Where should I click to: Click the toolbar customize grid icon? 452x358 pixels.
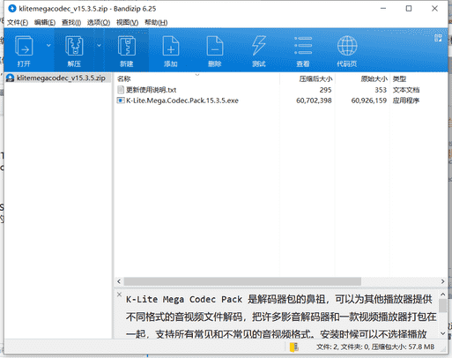click(x=438, y=38)
